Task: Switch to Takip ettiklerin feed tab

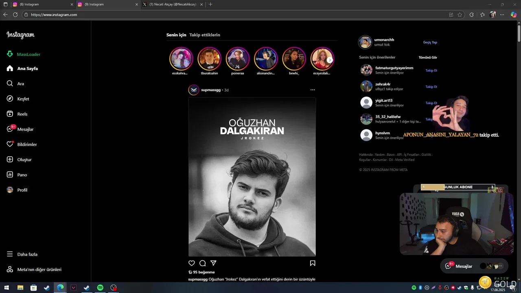Action: pyautogui.click(x=205, y=35)
